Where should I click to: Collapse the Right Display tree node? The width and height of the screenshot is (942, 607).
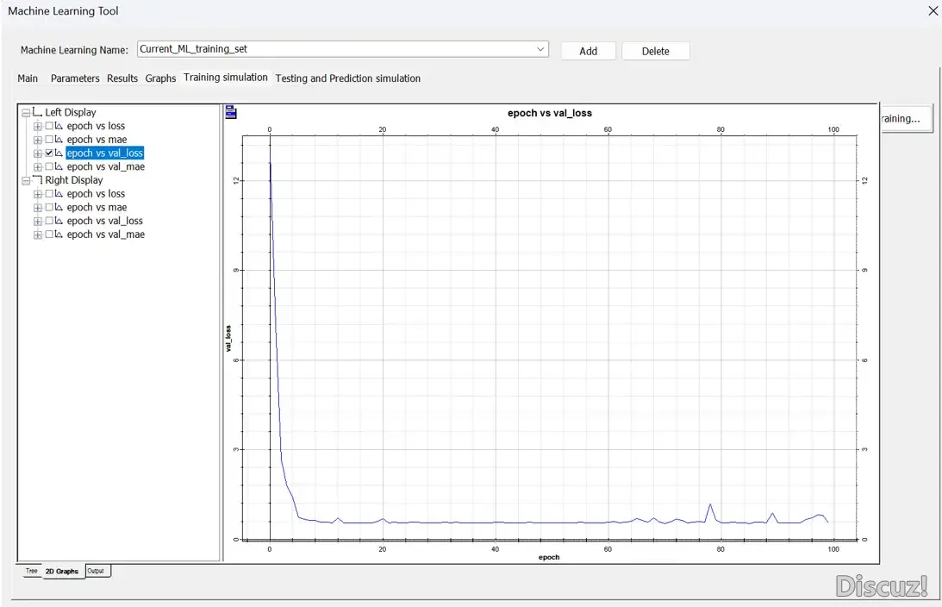point(26,181)
